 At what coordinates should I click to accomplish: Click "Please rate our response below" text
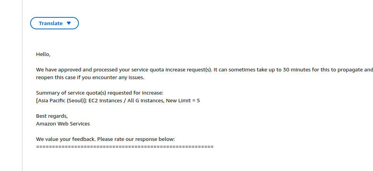[x=136, y=139]
